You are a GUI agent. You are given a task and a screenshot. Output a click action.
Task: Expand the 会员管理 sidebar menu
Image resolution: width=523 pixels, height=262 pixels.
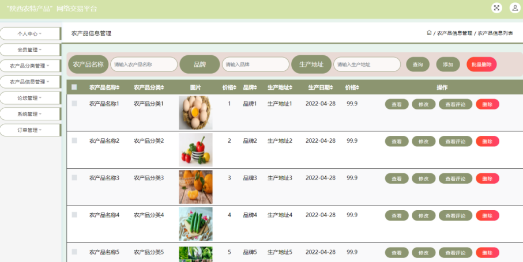click(x=30, y=50)
